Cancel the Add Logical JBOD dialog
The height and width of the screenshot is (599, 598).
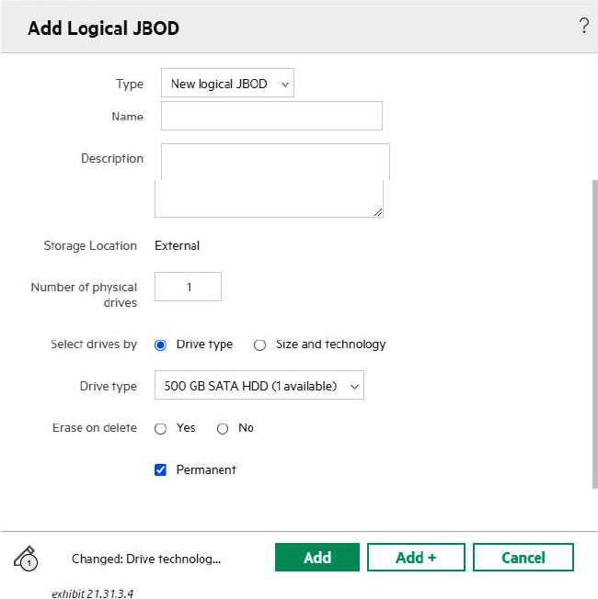click(x=523, y=558)
